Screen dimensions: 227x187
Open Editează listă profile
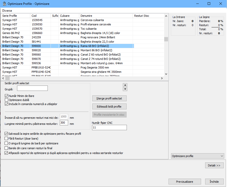pos(109,106)
